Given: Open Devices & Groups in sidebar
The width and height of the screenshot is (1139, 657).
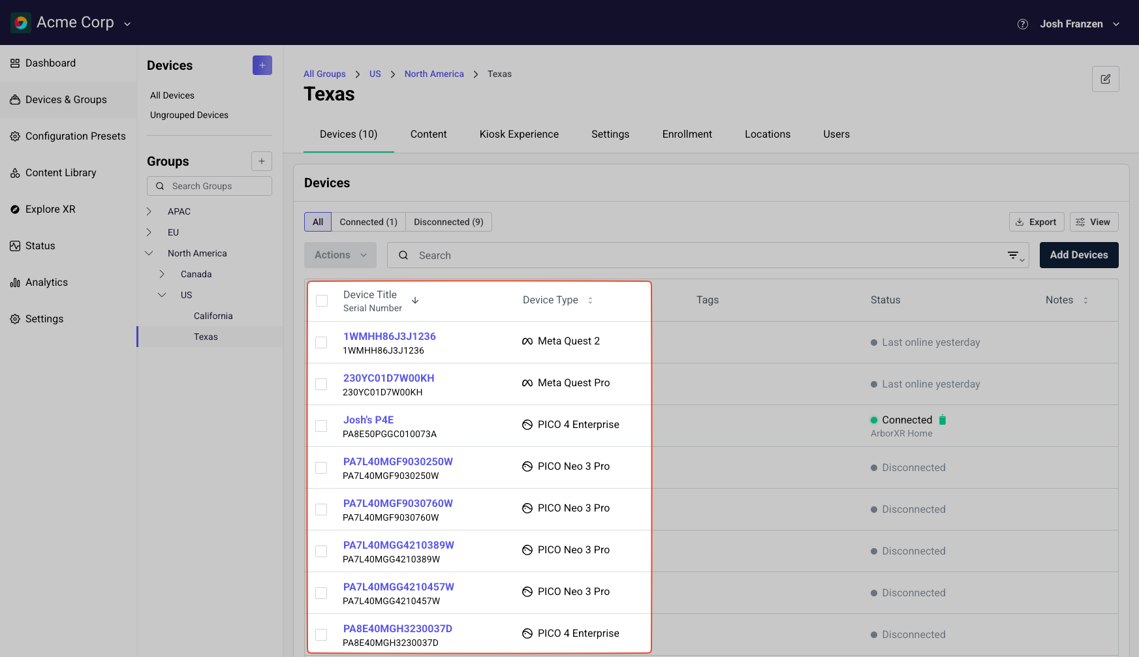Looking at the screenshot, I should pyautogui.click(x=69, y=100).
